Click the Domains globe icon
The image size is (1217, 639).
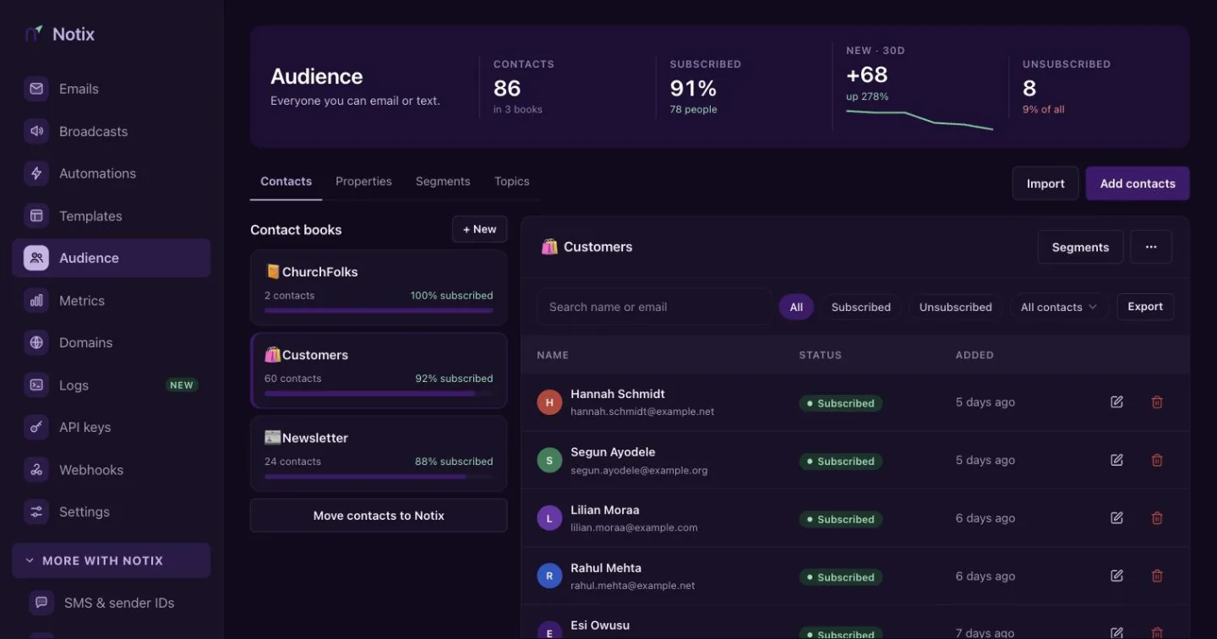click(x=36, y=342)
